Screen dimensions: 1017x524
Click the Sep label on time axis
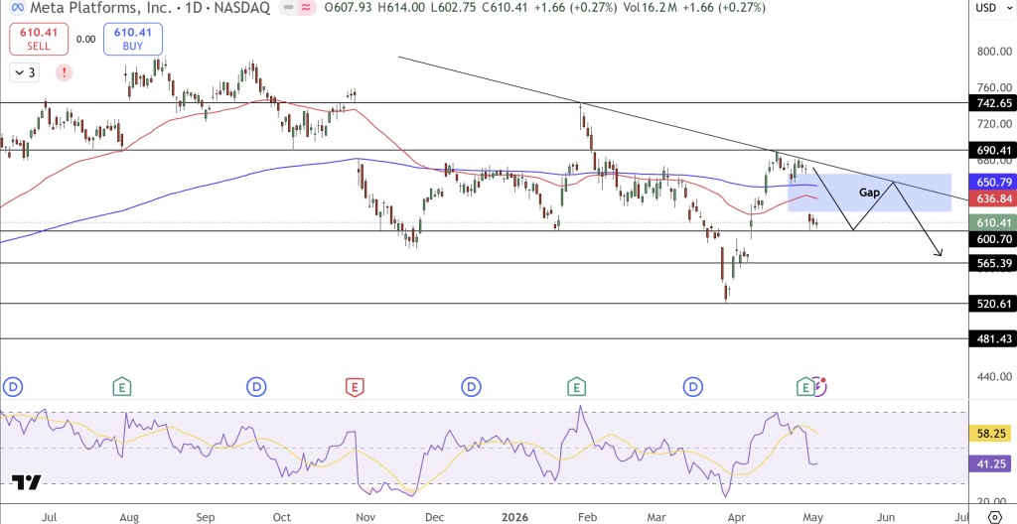tap(206, 517)
